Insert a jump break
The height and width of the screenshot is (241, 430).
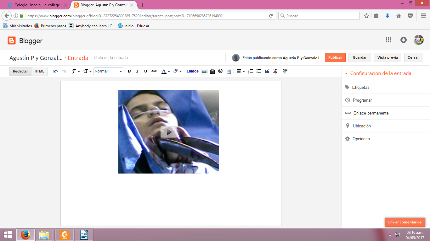(229, 71)
